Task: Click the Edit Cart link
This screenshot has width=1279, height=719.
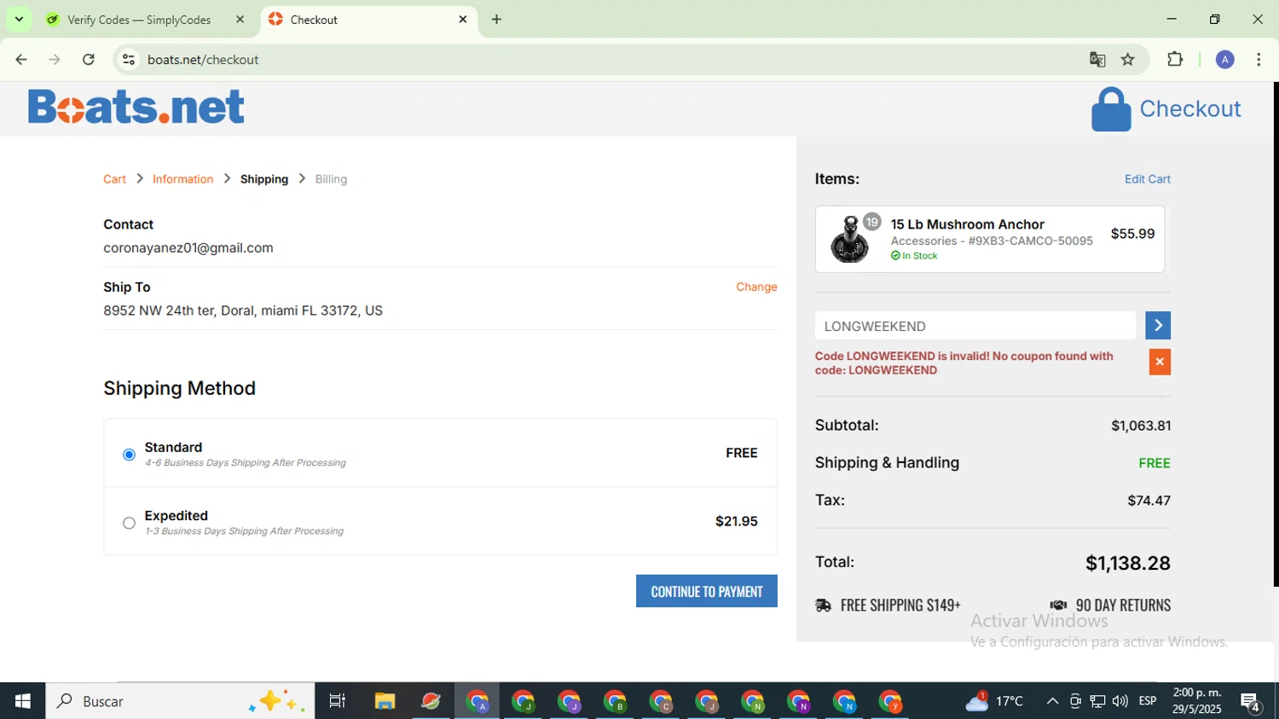Action: [x=1147, y=179]
